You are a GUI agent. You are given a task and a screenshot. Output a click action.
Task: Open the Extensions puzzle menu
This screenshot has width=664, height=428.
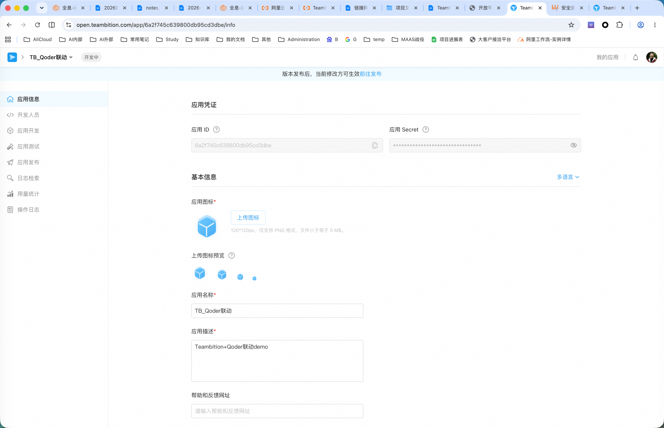[x=620, y=25]
